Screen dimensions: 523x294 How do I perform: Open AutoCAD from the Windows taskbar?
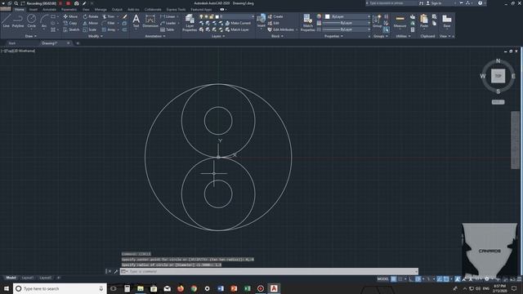tap(274, 288)
